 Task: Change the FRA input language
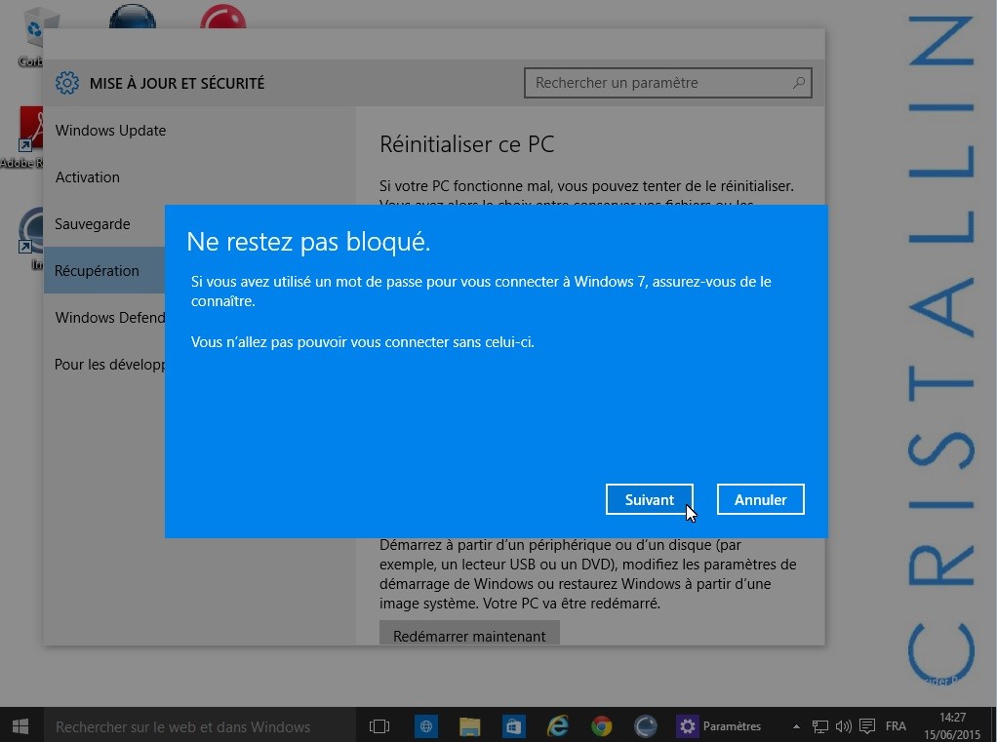click(x=896, y=726)
